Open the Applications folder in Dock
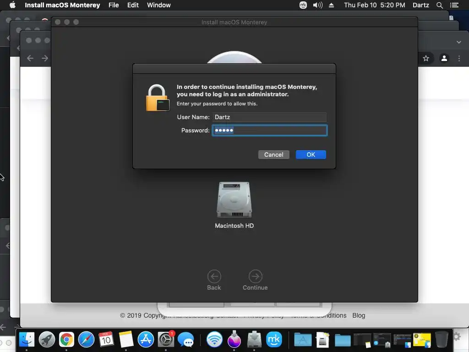Screen dimensions: 469x352 (x=303, y=340)
